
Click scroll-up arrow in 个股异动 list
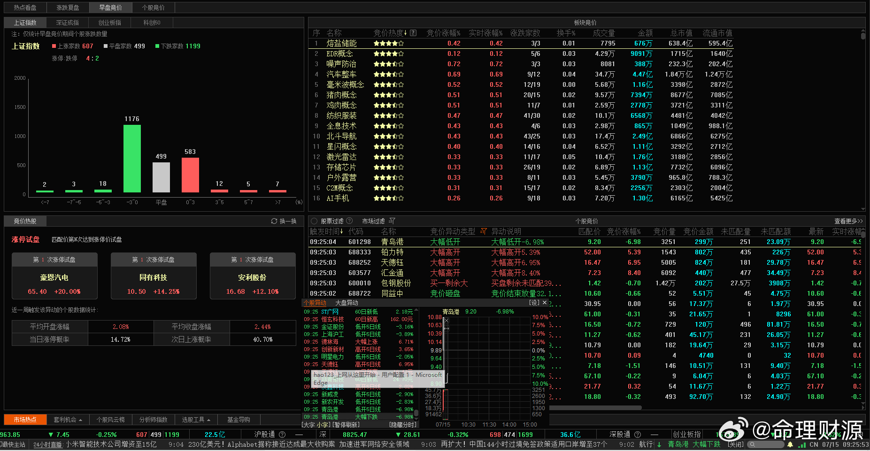tap(416, 311)
